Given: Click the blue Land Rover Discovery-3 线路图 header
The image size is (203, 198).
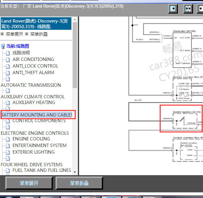Looking at the screenshot, I should click(x=36, y=24).
